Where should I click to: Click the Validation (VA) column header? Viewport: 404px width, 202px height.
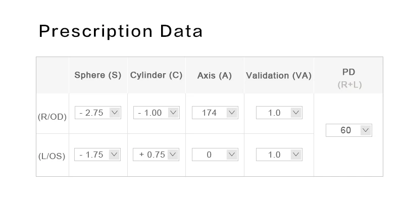coord(279,75)
